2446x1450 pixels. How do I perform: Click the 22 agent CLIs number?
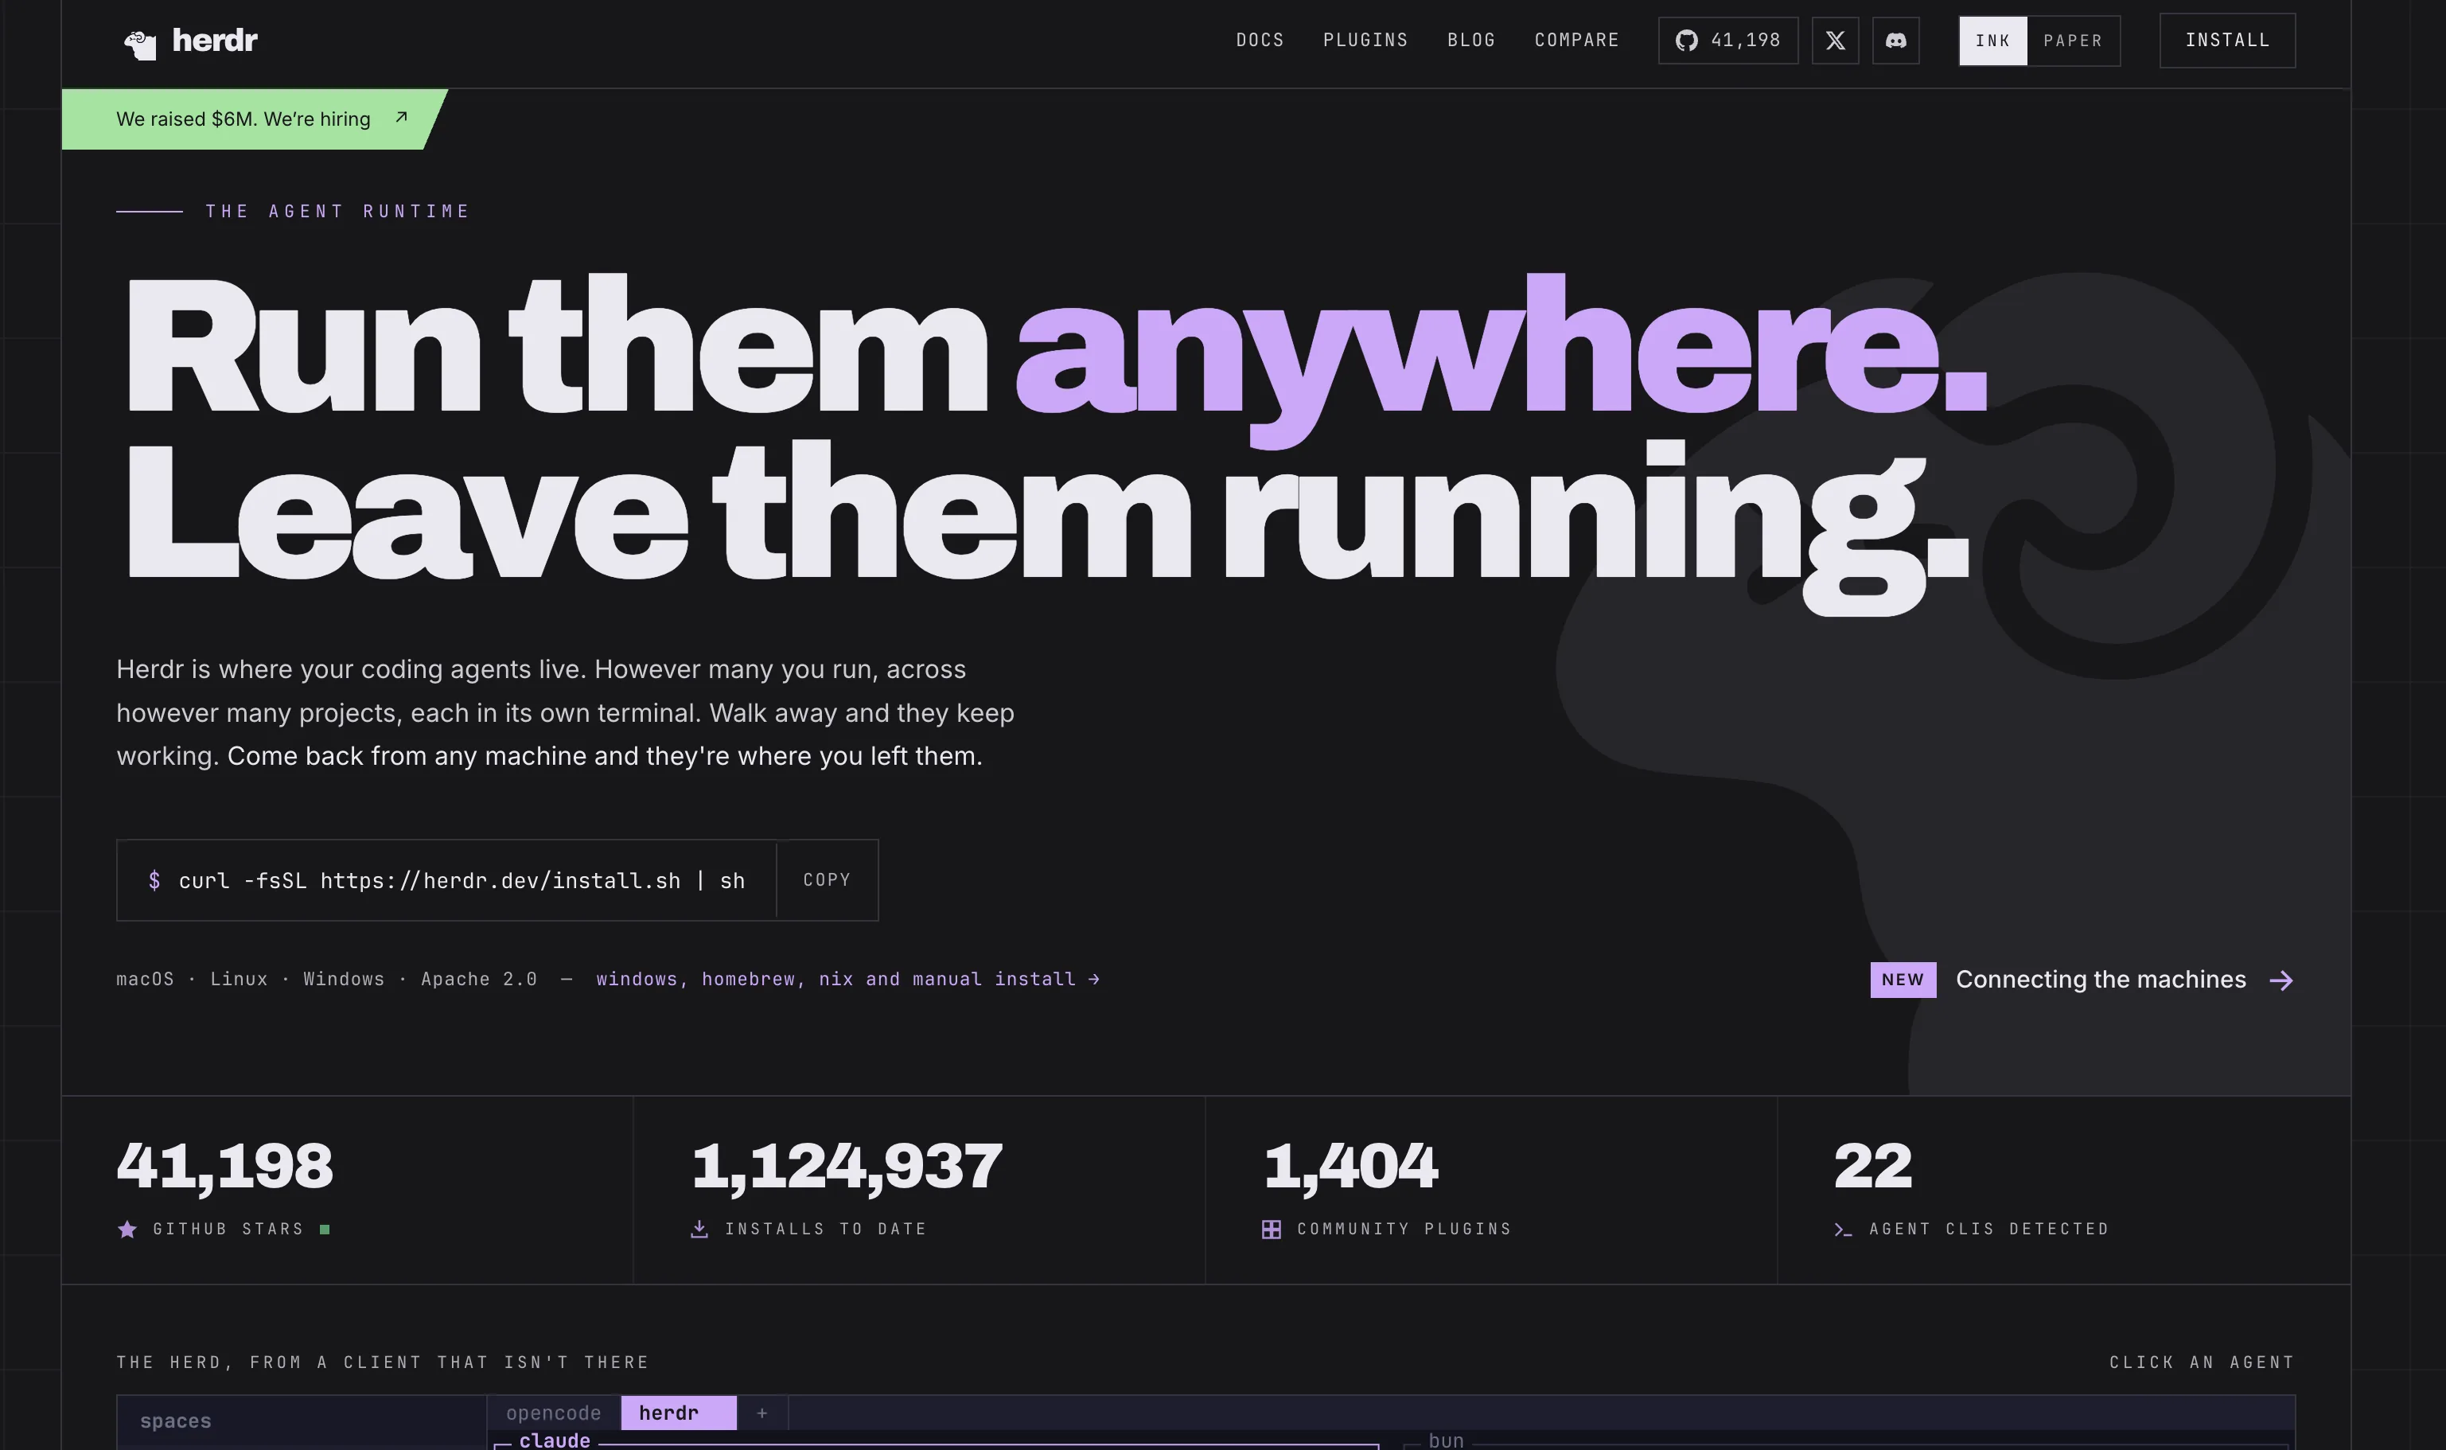pyautogui.click(x=1872, y=1164)
